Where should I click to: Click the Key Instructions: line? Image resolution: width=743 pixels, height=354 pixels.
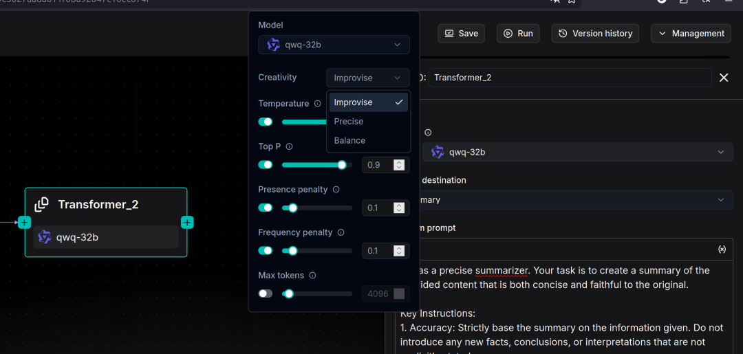(x=438, y=313)
